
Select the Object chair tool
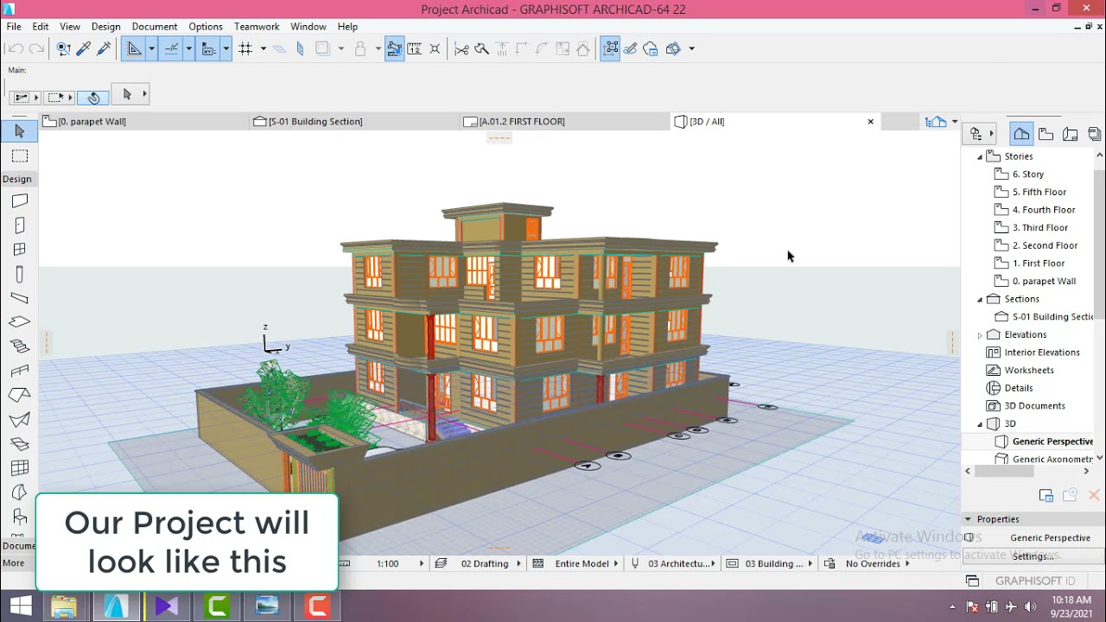click(19, 517)
